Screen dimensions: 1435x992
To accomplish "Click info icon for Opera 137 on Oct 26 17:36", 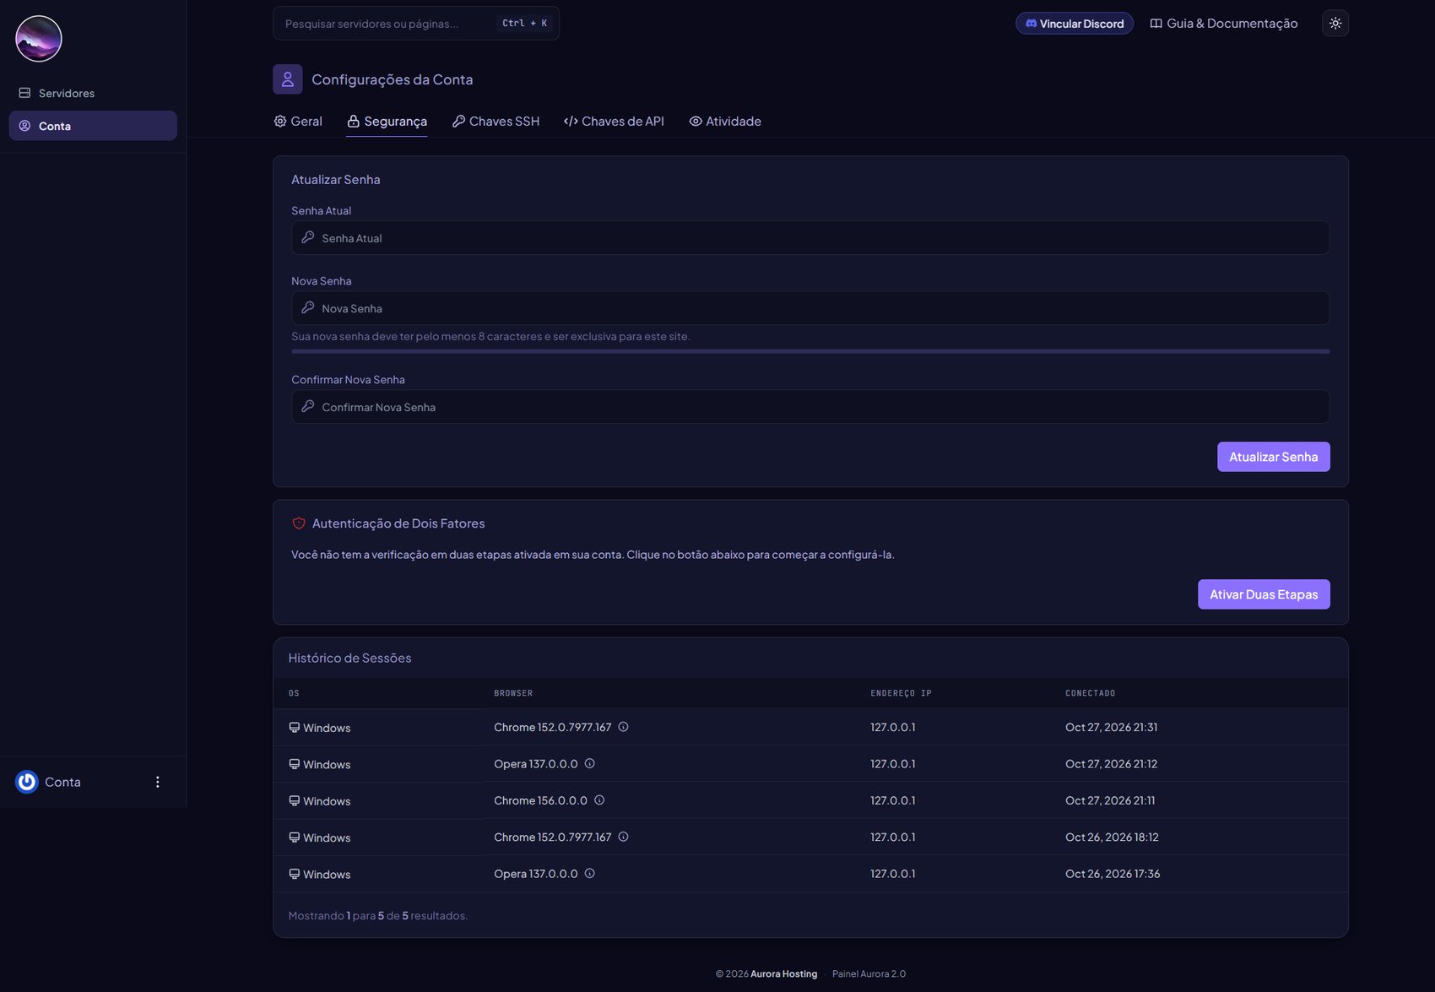I will click(x=590, y=874).
